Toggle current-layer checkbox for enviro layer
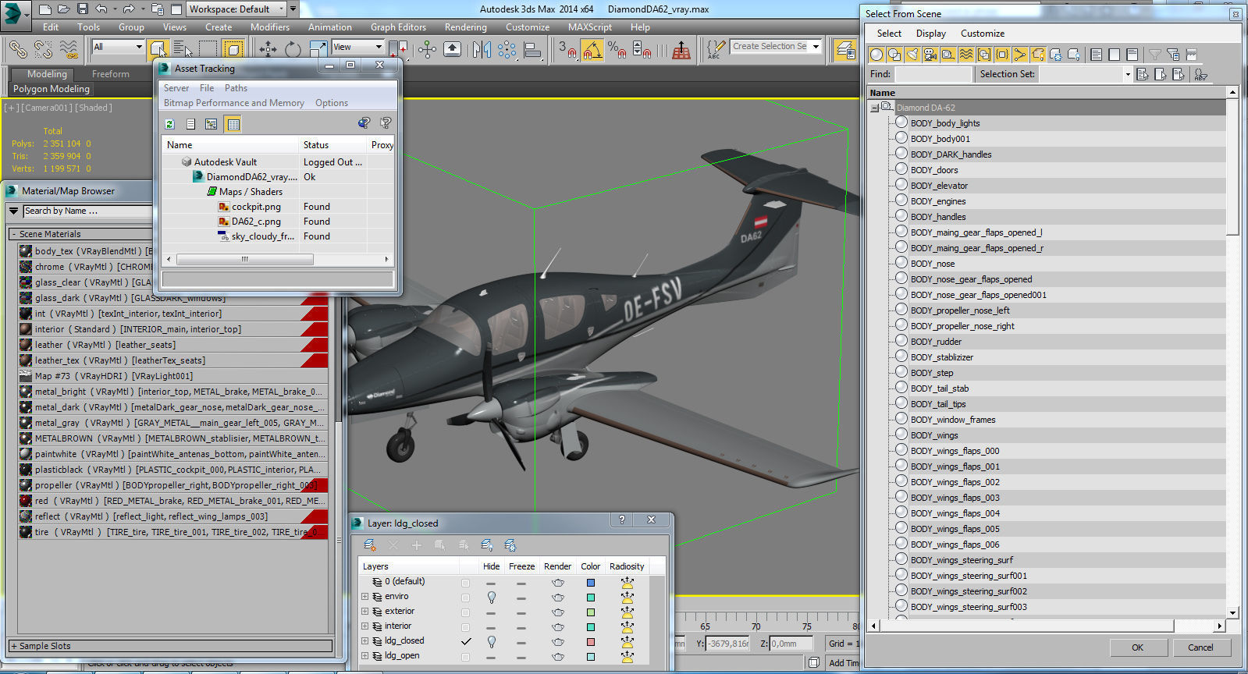The width and height of the screenshot is (1248, 674). point(466,598)
